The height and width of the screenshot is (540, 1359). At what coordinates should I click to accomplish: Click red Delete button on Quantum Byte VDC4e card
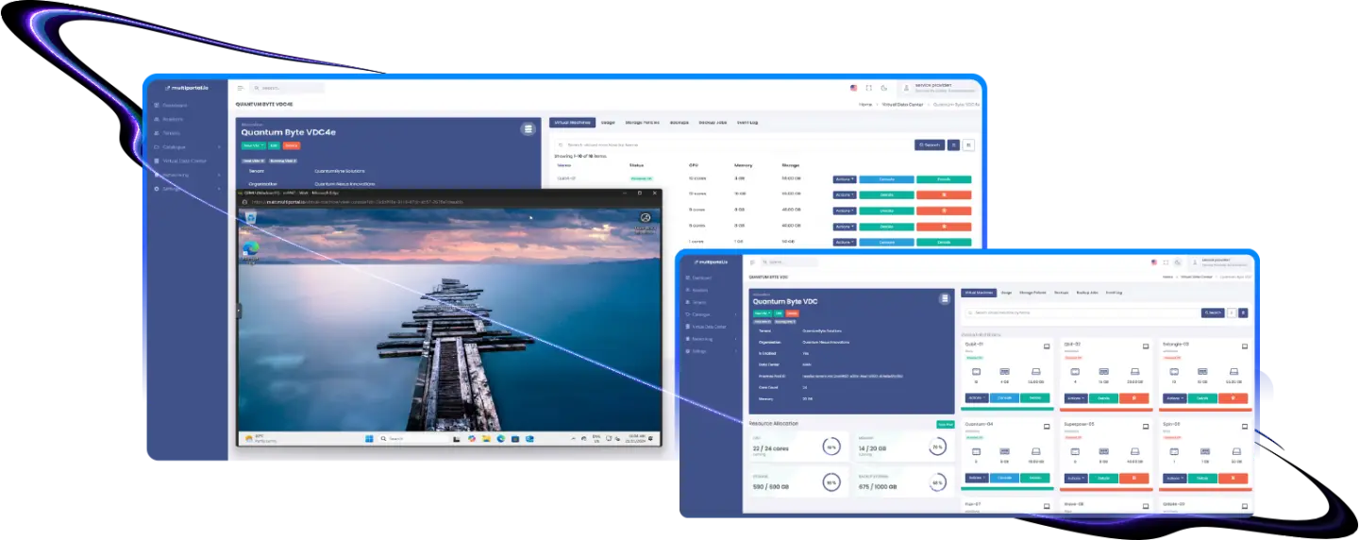[x=292, y=145]
